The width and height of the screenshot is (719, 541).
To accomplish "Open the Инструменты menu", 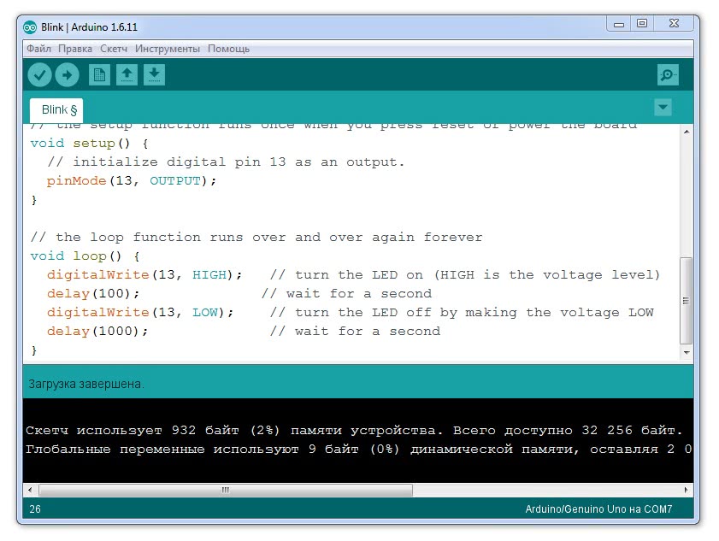I will (168, 49).
